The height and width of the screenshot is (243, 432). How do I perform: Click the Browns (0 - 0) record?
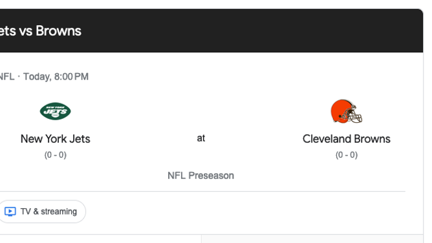[x=347, y=155]
